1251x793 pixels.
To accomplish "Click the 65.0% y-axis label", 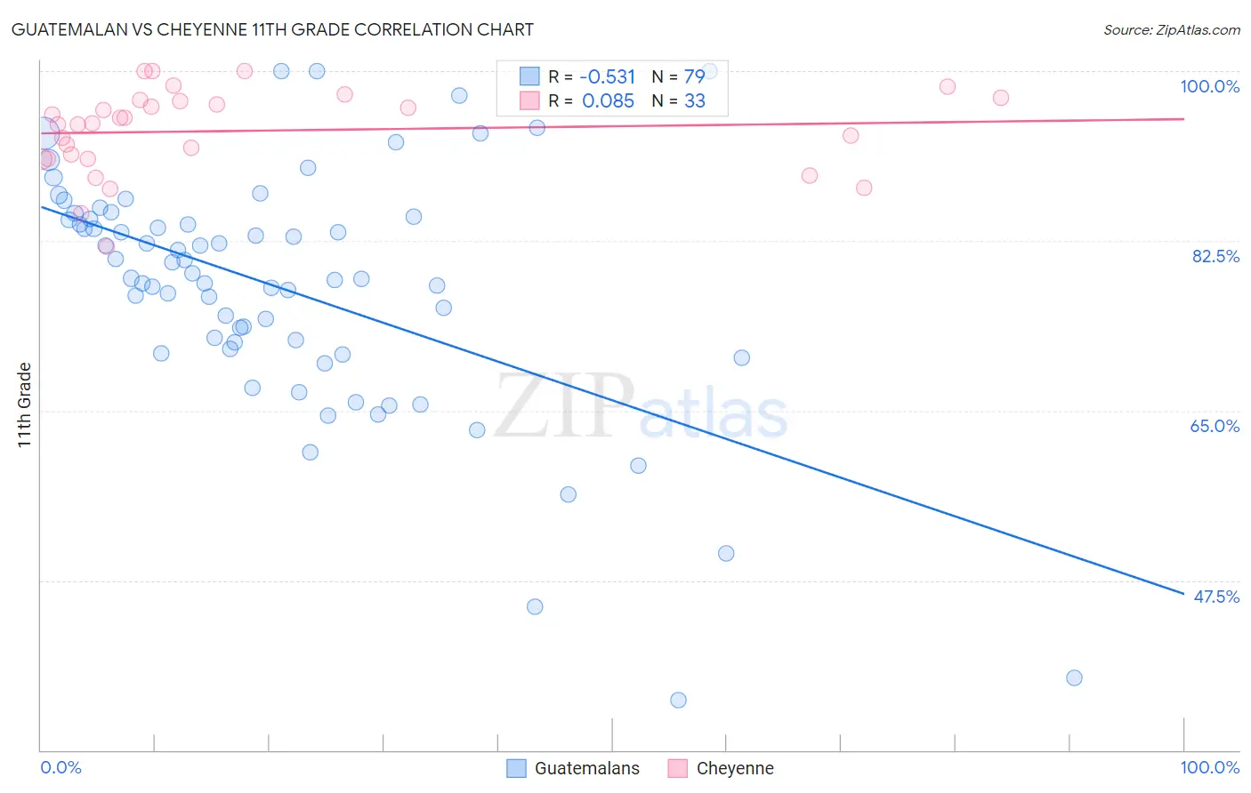I will tap(1215, 426).
